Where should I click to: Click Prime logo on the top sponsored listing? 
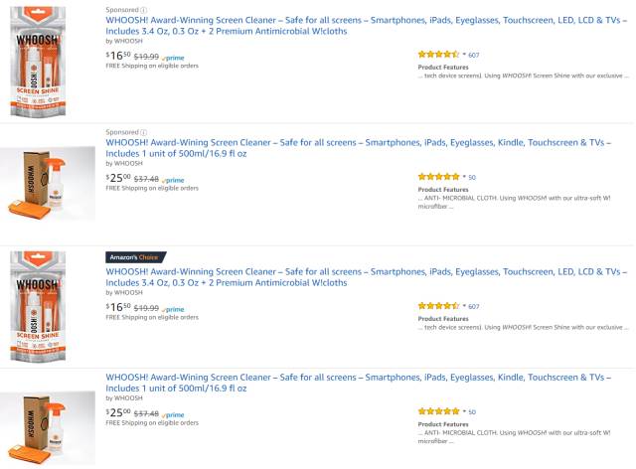[173, 58]
